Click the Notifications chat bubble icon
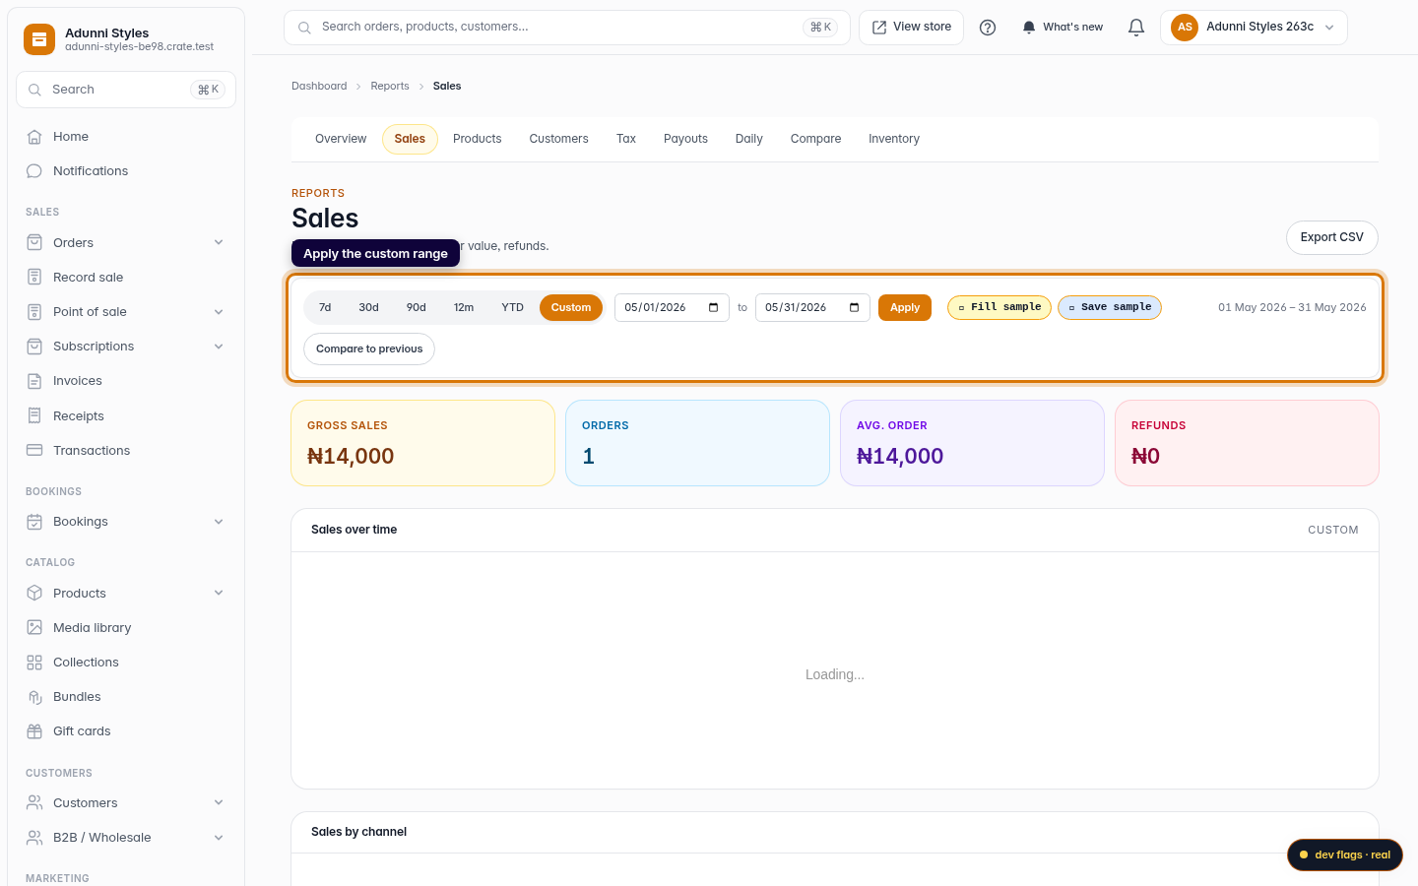The image size is (1418, 886). (34, 171)
